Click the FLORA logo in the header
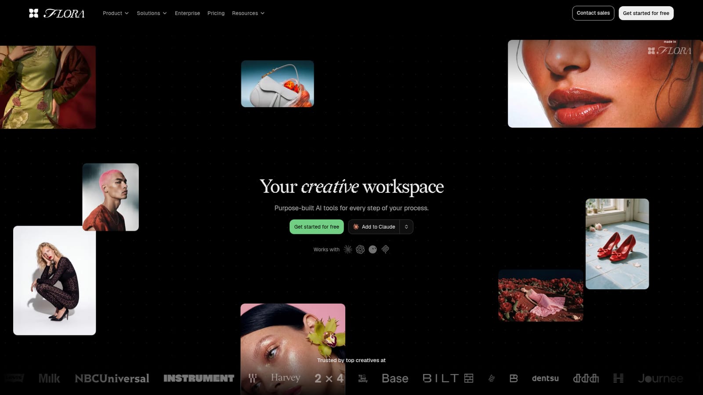The width and height of the screenshot is (703, 395). 57,13
